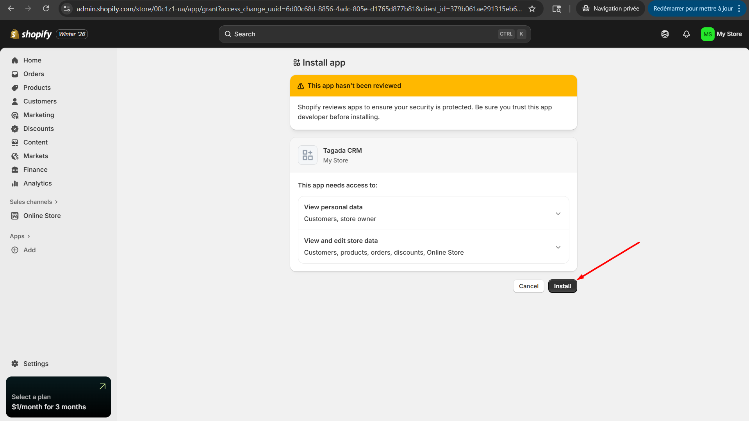Image resolution: width=749 pixels, height=421 pixels.
Task: Click the Tagada CRM app icon
Action: click(x=307, y=155)
